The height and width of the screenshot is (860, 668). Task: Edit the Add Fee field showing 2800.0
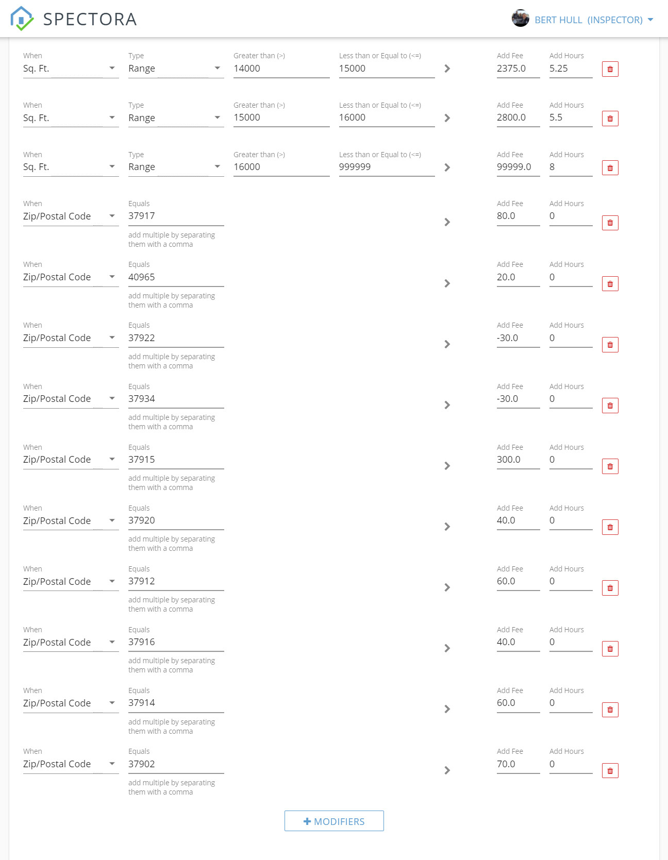point(518,117)
